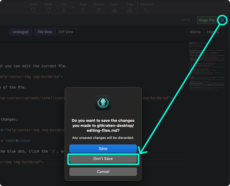Viewport: 230px width, 186px height.
Task: Open the Branch tool icon
Action: [x=99, y=10]
